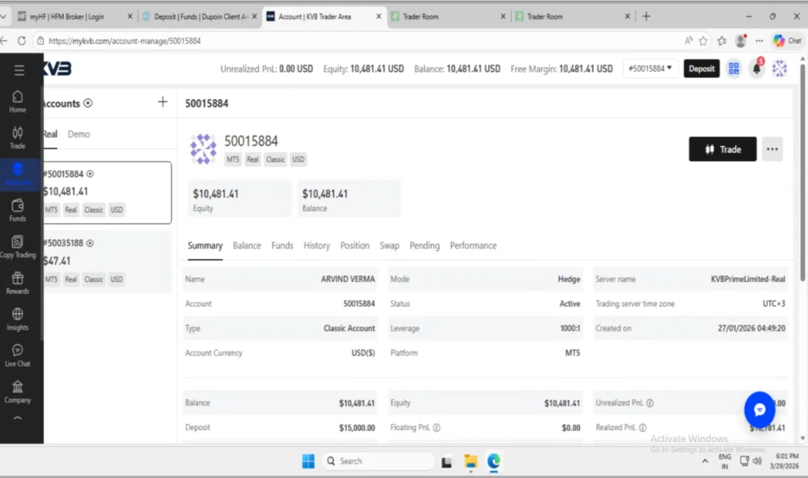Open the hamburger menu in sidebar

pyautogui.click(x=18, y=70)
